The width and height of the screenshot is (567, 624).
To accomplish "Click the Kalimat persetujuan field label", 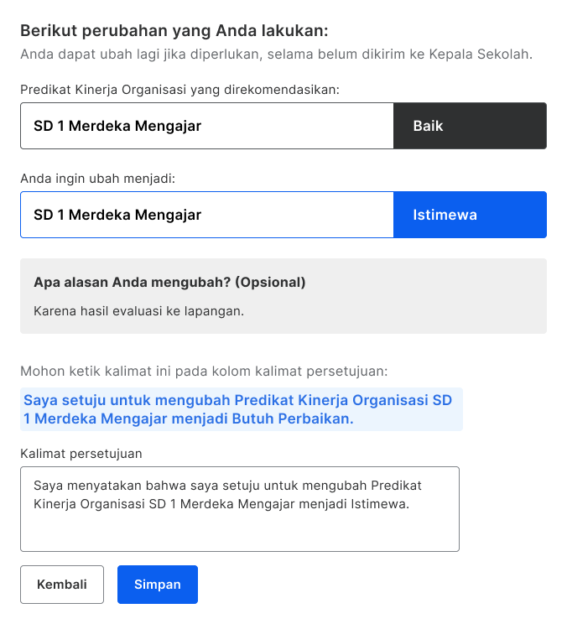I will click(x=81, y=454).
